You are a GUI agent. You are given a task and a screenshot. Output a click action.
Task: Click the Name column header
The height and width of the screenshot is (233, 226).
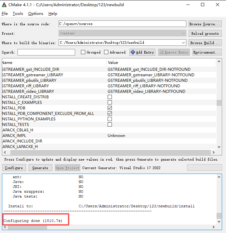click(x=54, y=63)
